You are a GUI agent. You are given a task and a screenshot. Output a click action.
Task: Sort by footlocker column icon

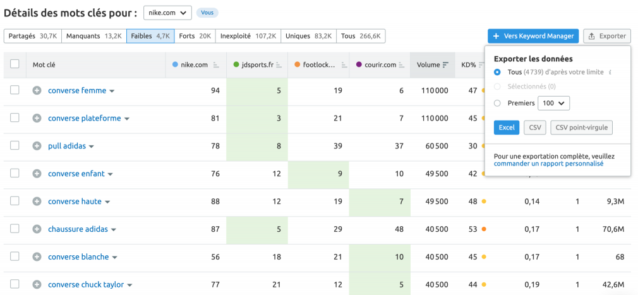[344, 64]
